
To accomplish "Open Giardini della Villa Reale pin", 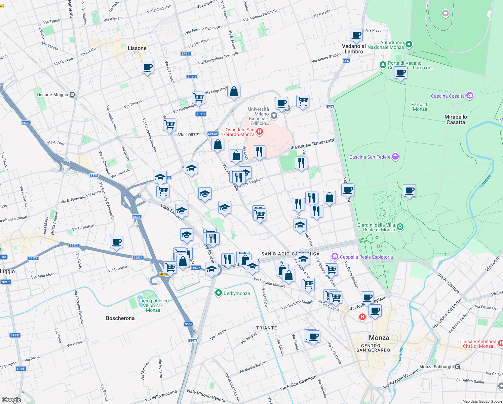I will pos(400,227).
